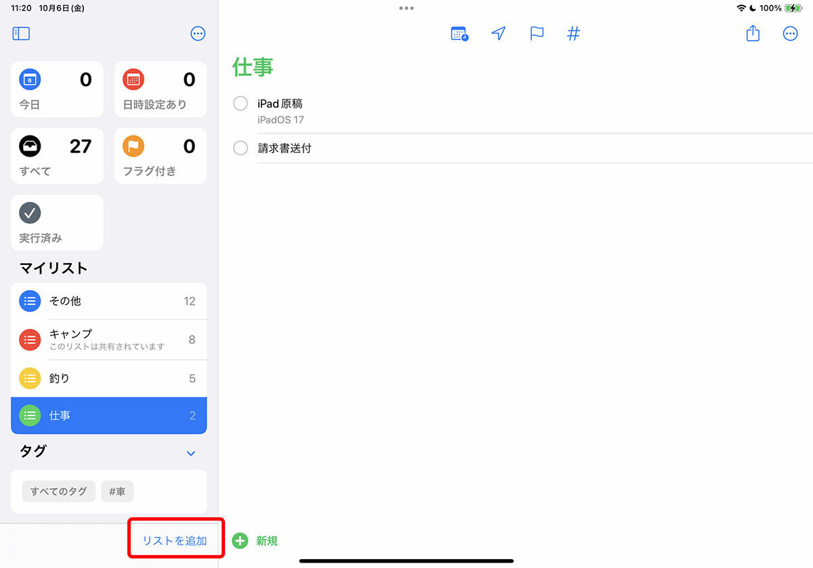Image resolution: width=813 pixels, height=568 pixels.
Task: Open the すべて smart list card
Action: tap(57, 156)
